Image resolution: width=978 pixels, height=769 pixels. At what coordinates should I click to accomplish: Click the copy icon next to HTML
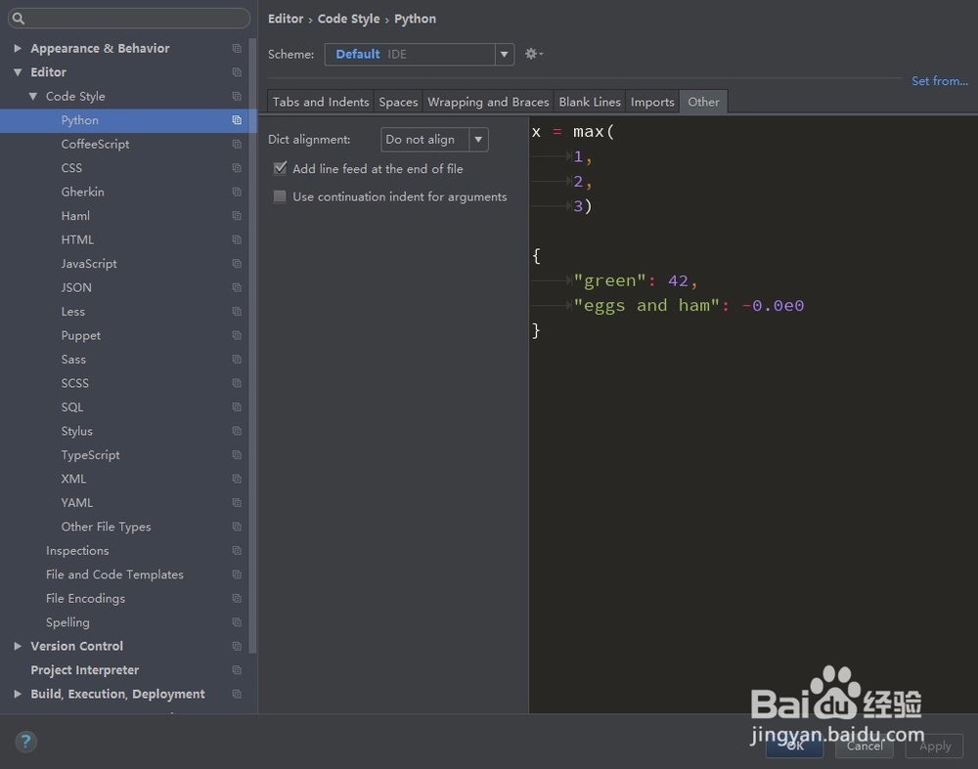coord(237,239)
